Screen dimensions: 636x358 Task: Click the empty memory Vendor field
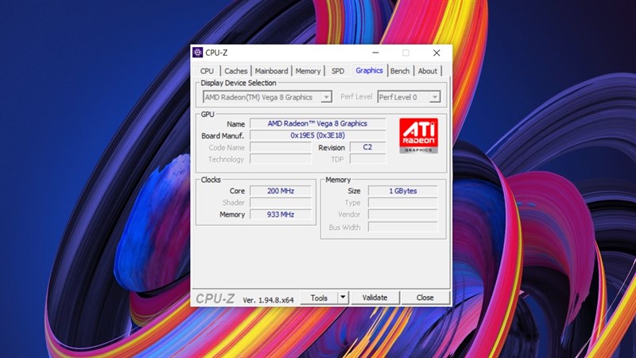tap(403, 214)
